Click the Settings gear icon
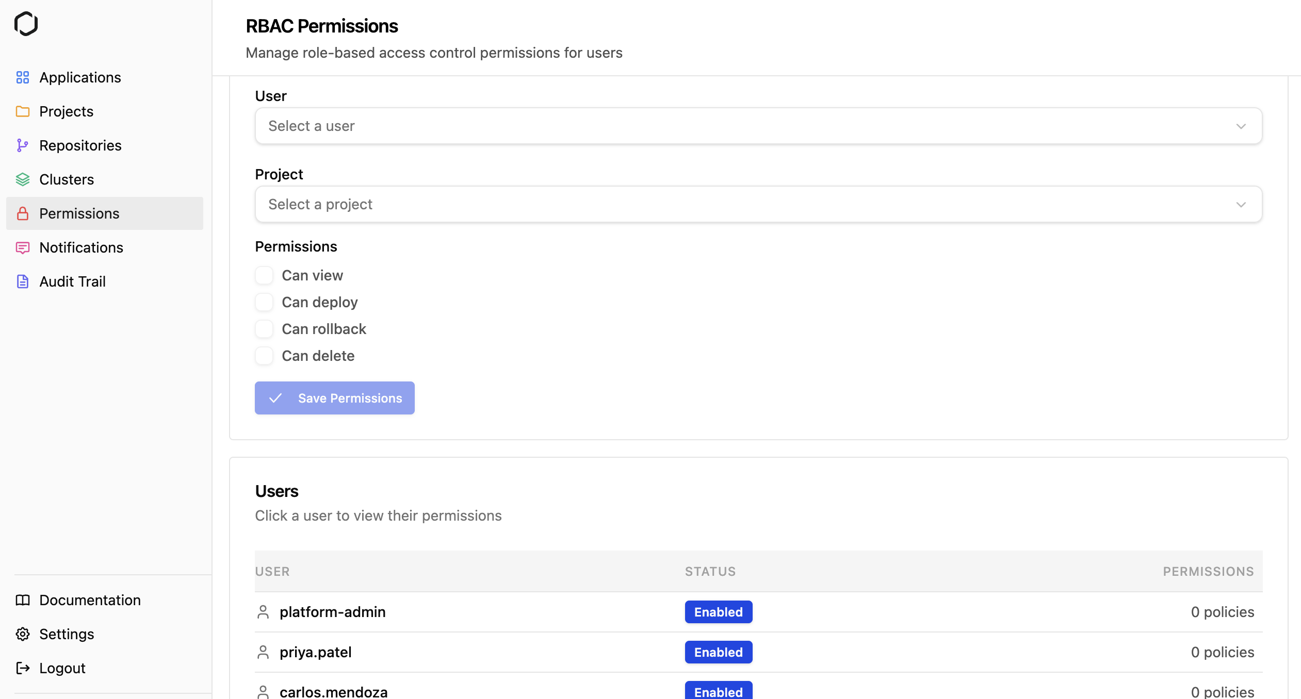1301x699 pixels. 23,634
